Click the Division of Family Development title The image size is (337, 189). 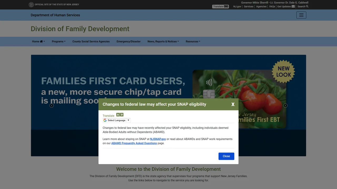coord(80,29)
